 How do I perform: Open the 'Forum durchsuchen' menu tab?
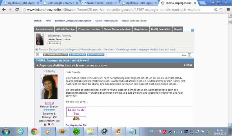(89, 29)
